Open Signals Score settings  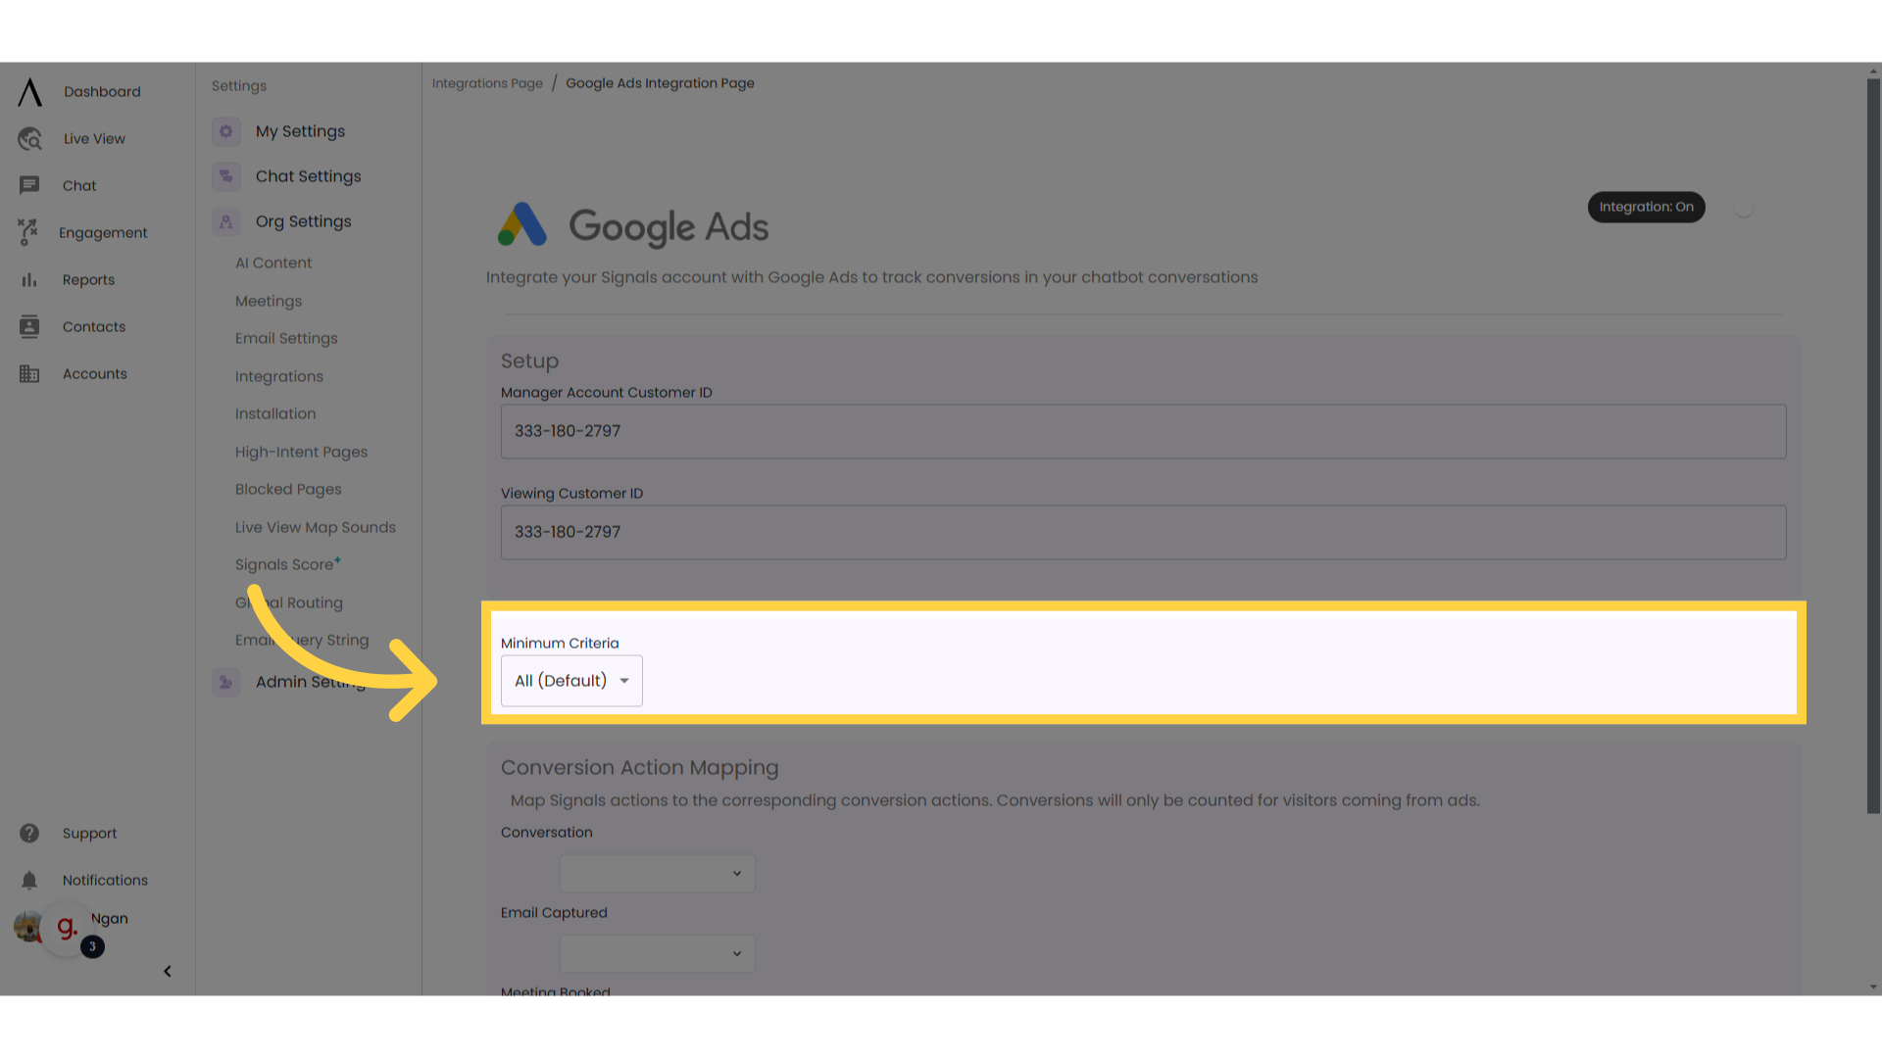click(287, 564)
